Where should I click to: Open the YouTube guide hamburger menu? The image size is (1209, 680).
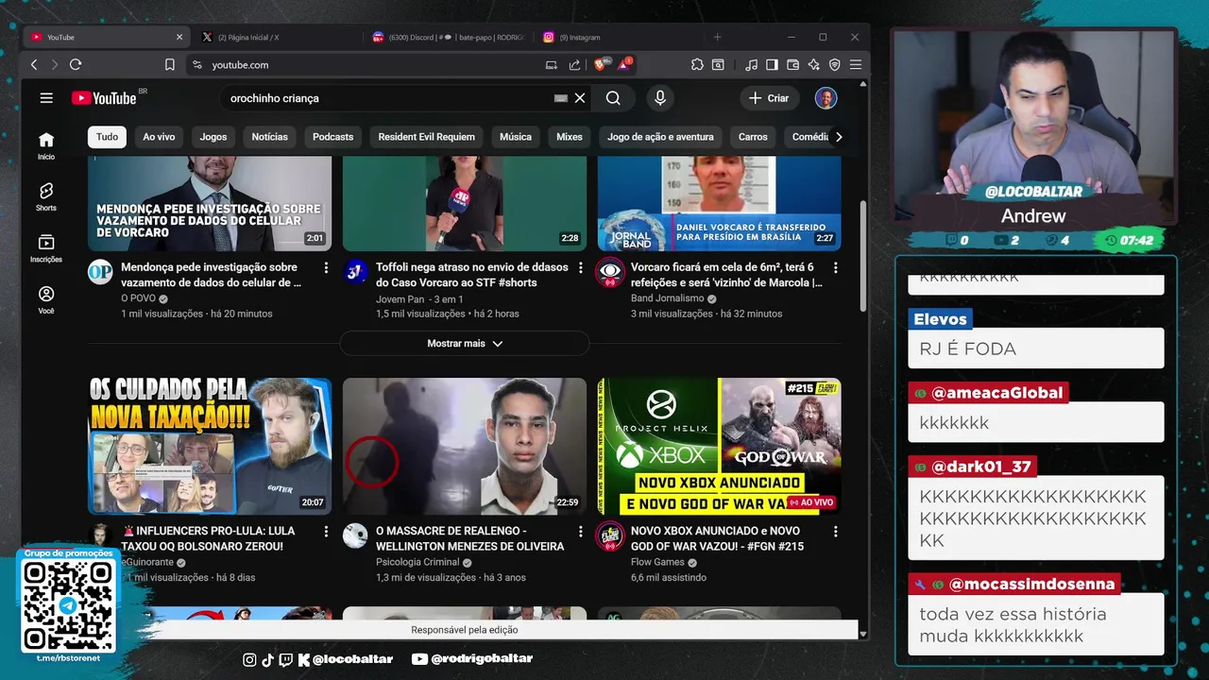(x=46, y=98)
